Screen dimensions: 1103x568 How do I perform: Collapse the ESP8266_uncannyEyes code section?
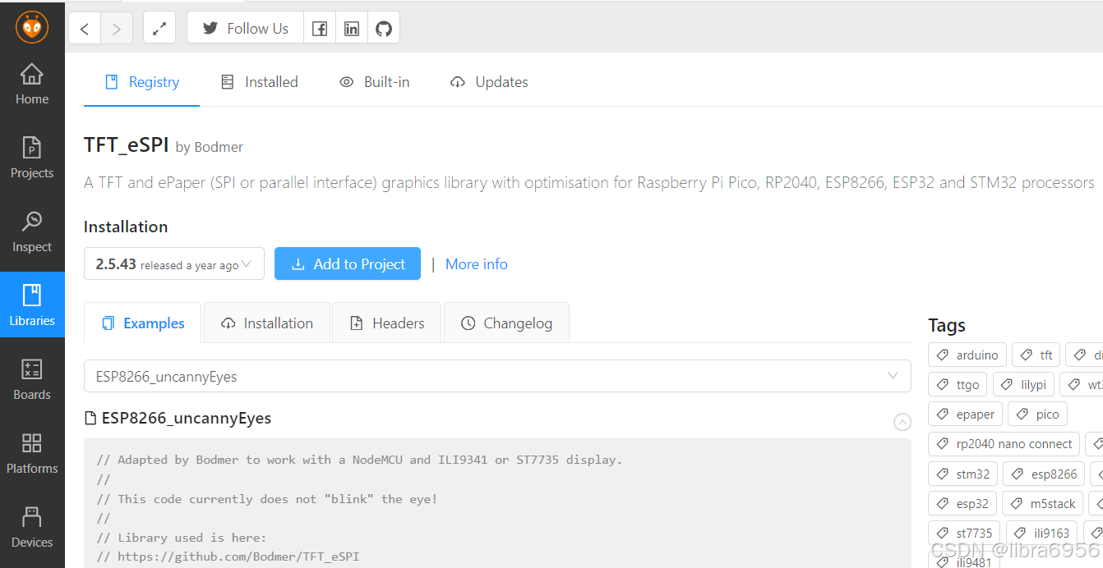902,422
